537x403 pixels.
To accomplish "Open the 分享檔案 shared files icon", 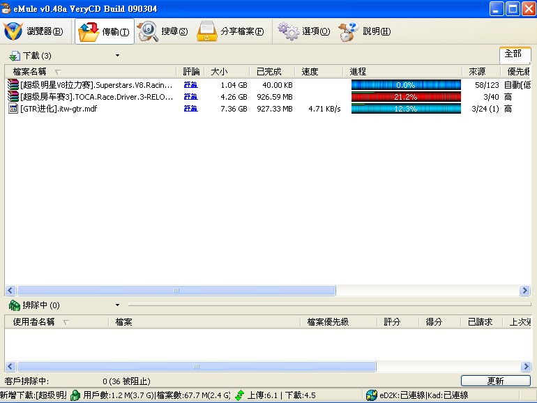I will point(207,31).
